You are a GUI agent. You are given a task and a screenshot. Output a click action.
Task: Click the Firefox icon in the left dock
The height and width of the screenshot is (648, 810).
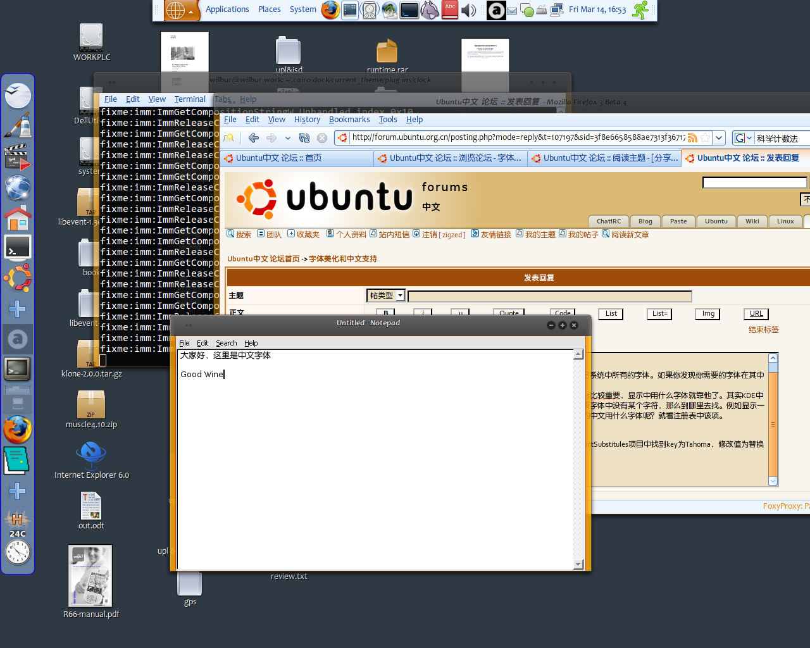tap(18, 430)
